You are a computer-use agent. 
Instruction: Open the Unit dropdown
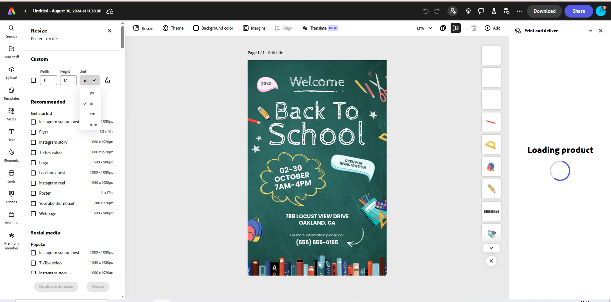point(90,80)
